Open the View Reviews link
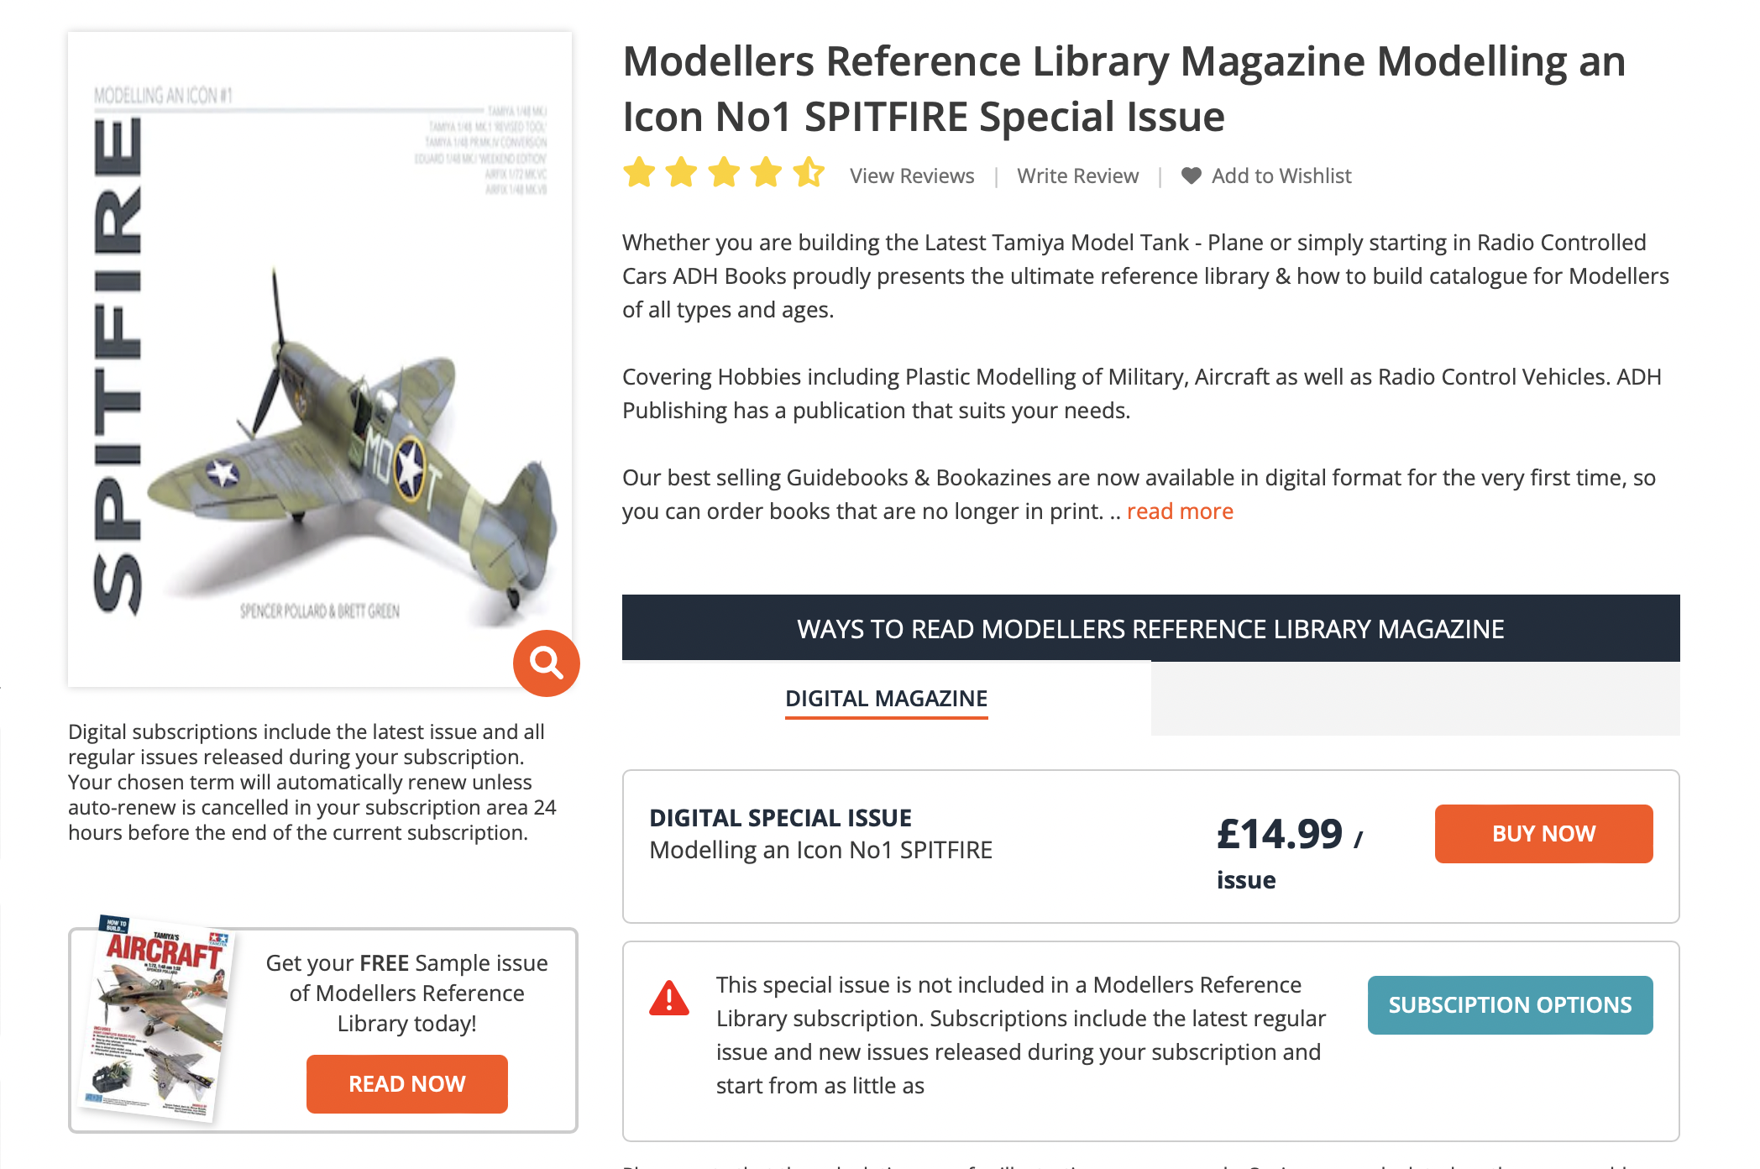 tap(912, 176)
